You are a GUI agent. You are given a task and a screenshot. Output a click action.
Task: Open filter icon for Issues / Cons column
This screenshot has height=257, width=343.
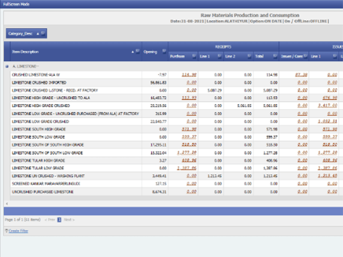(x=305, y=56)
